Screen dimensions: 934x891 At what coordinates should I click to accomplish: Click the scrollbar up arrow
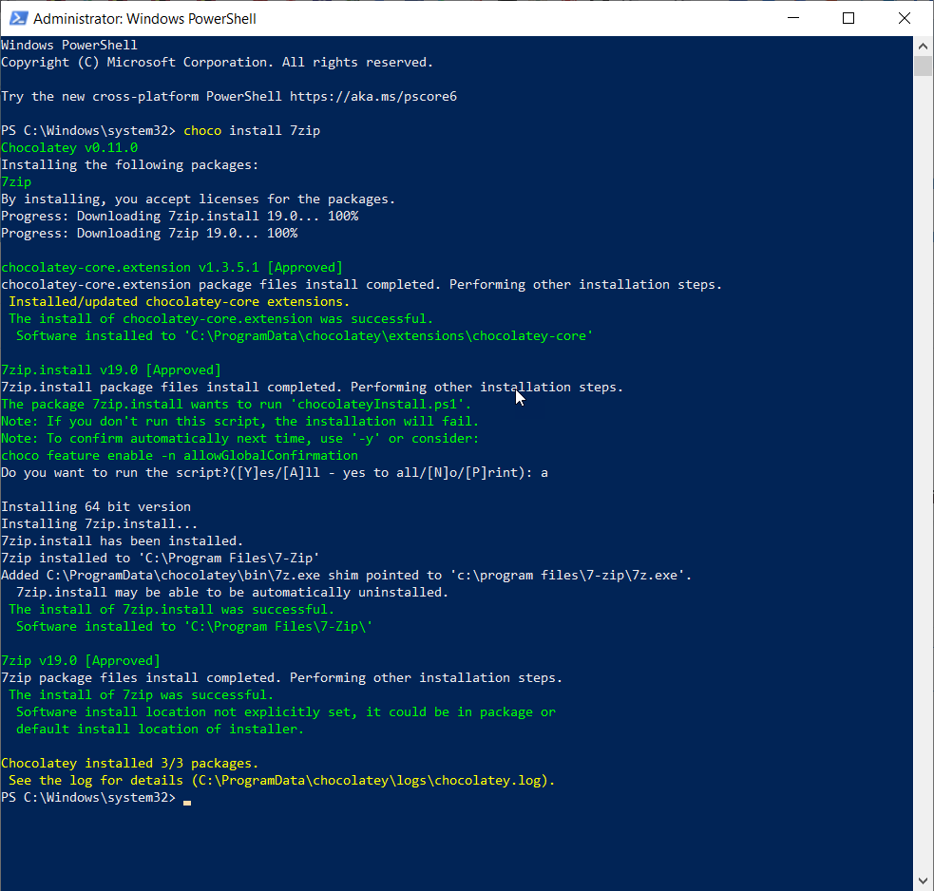coord(923,46)
